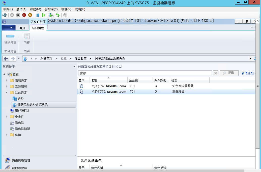Expand the breadcrumb arrow after 系統管理
The width and height of the screenshot is (261, 172).
56,59
